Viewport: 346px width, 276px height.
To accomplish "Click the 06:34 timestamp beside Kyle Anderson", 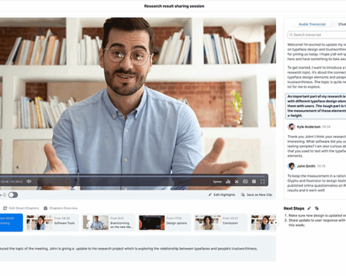I will (x=326, y=126).
